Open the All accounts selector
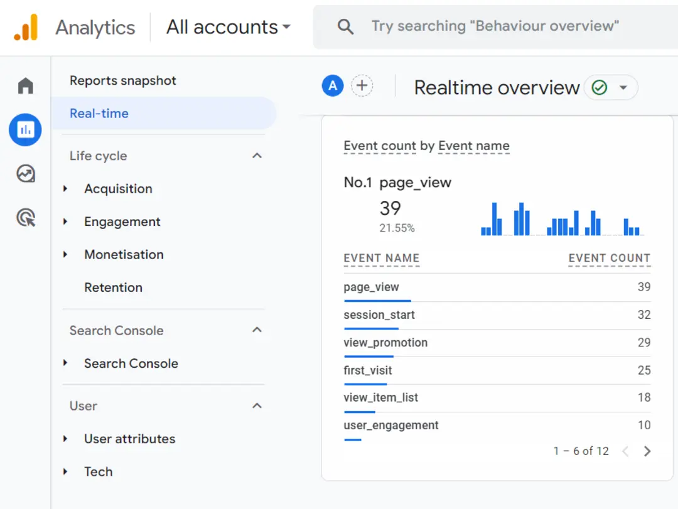The width and height of the screenshot is (678, 509). pos(229,27)
